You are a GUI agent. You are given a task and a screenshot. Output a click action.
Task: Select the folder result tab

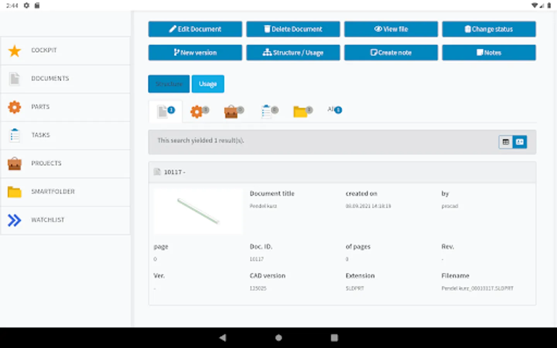303,111
